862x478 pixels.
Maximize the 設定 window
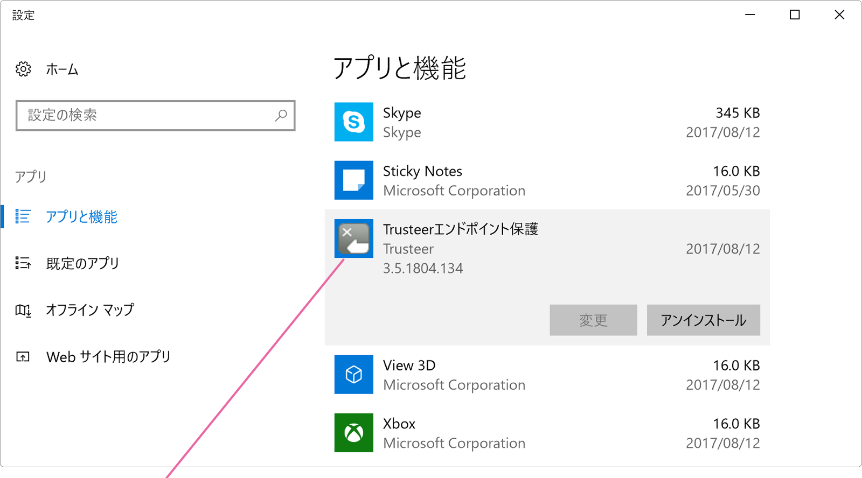795,15
